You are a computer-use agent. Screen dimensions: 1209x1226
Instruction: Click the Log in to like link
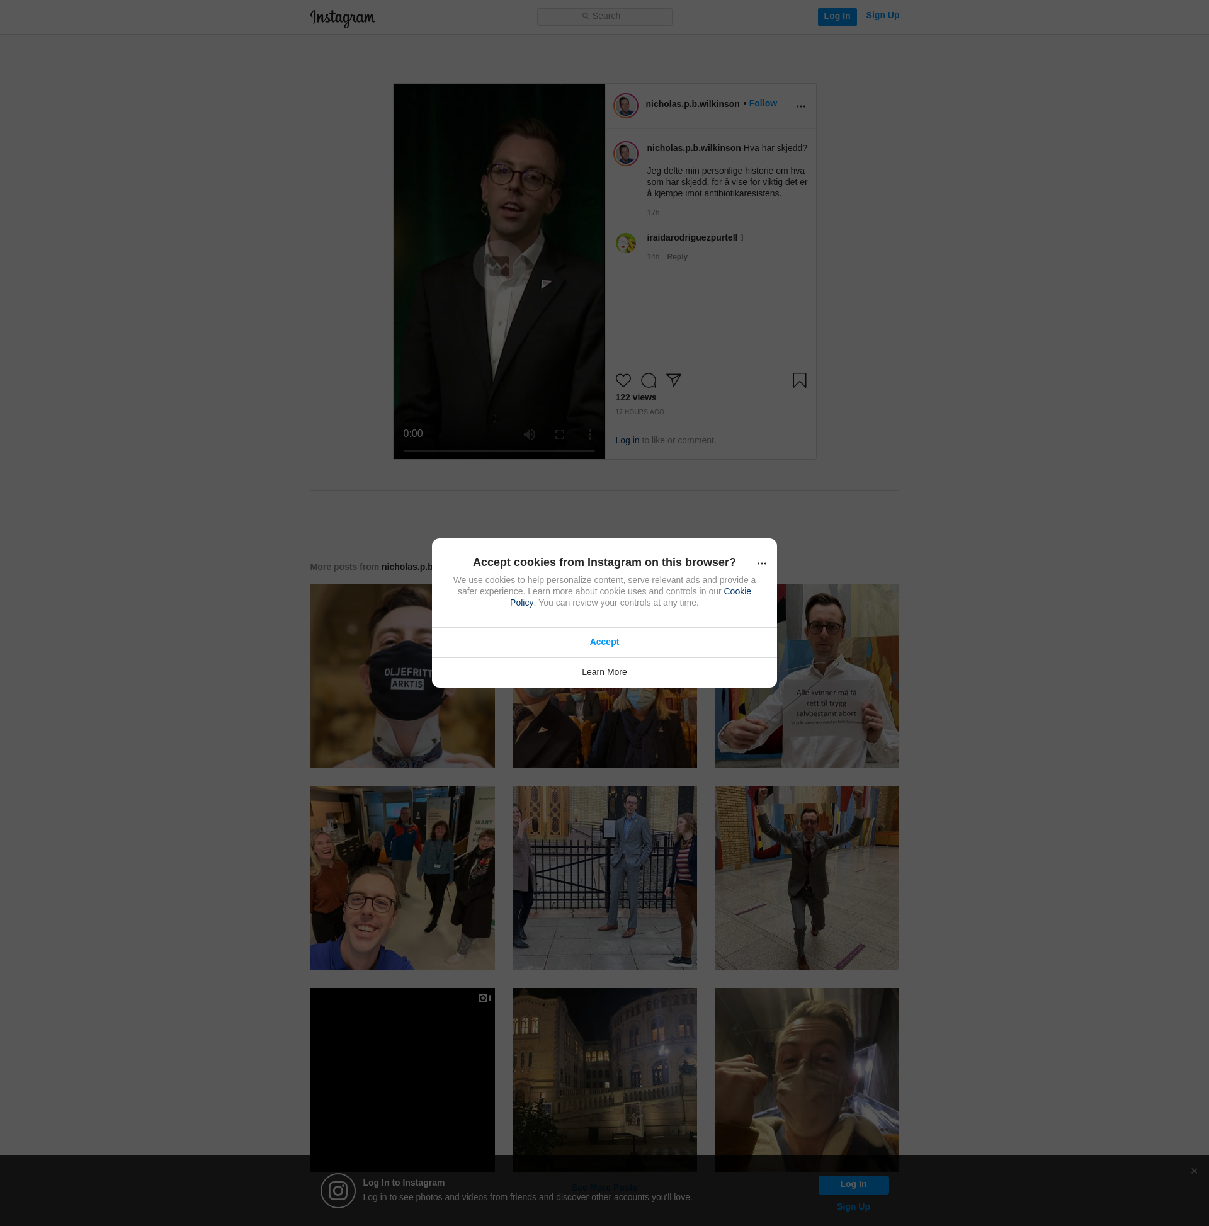627,440
